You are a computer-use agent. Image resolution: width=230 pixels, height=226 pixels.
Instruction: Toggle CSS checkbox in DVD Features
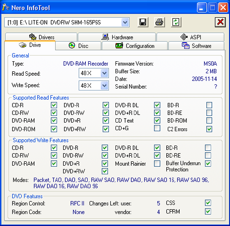208,203
